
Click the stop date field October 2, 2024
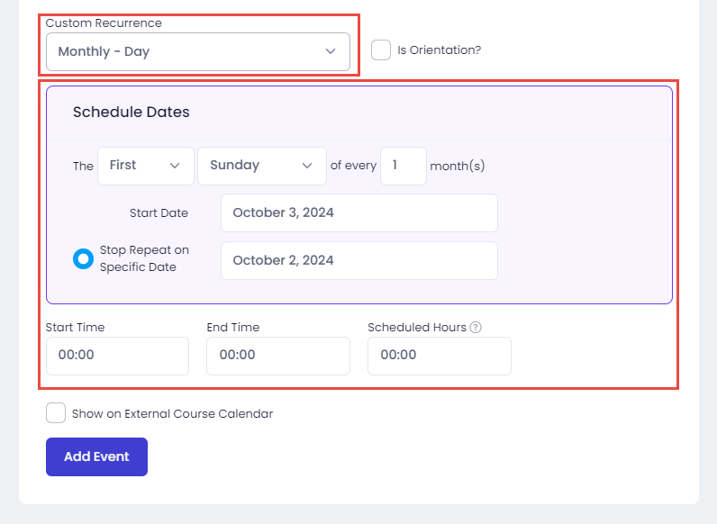tap(359, 260)
